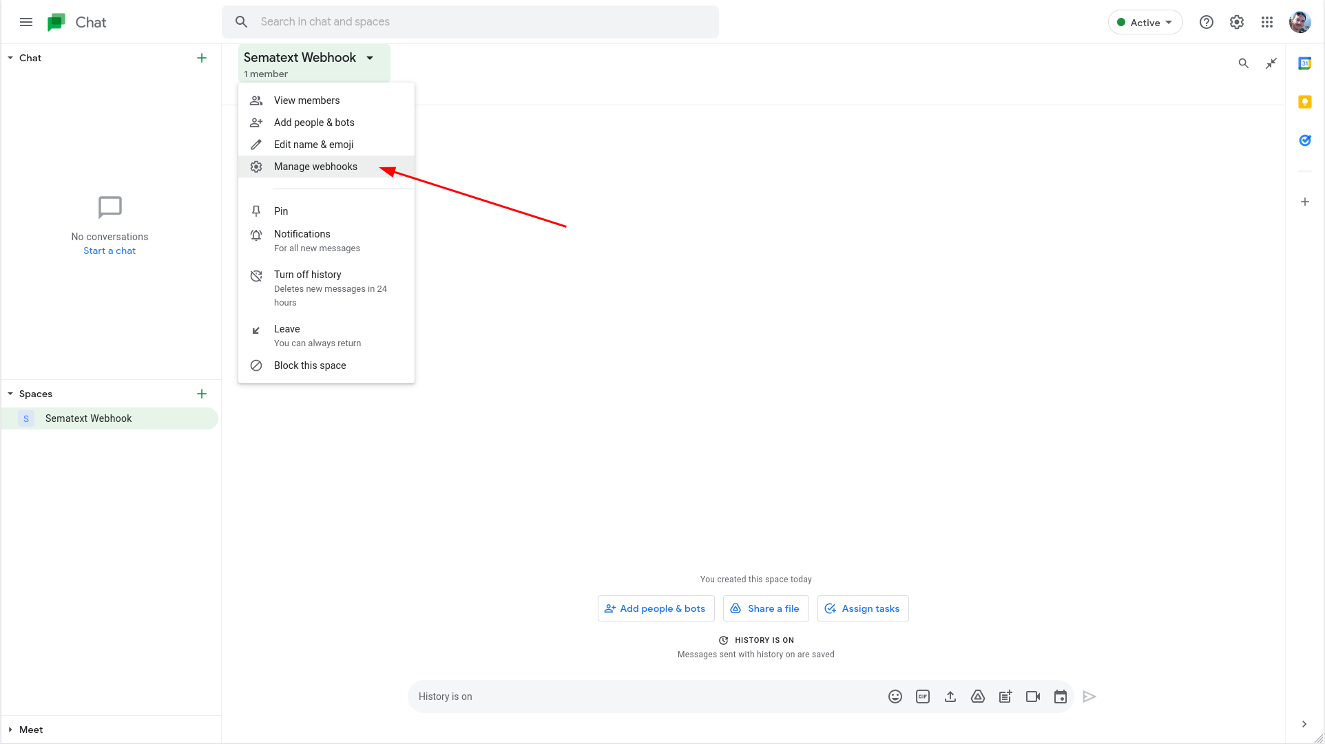The image size is (1325, 744).
Task: Click the Start a chat link
Action: 109,250
